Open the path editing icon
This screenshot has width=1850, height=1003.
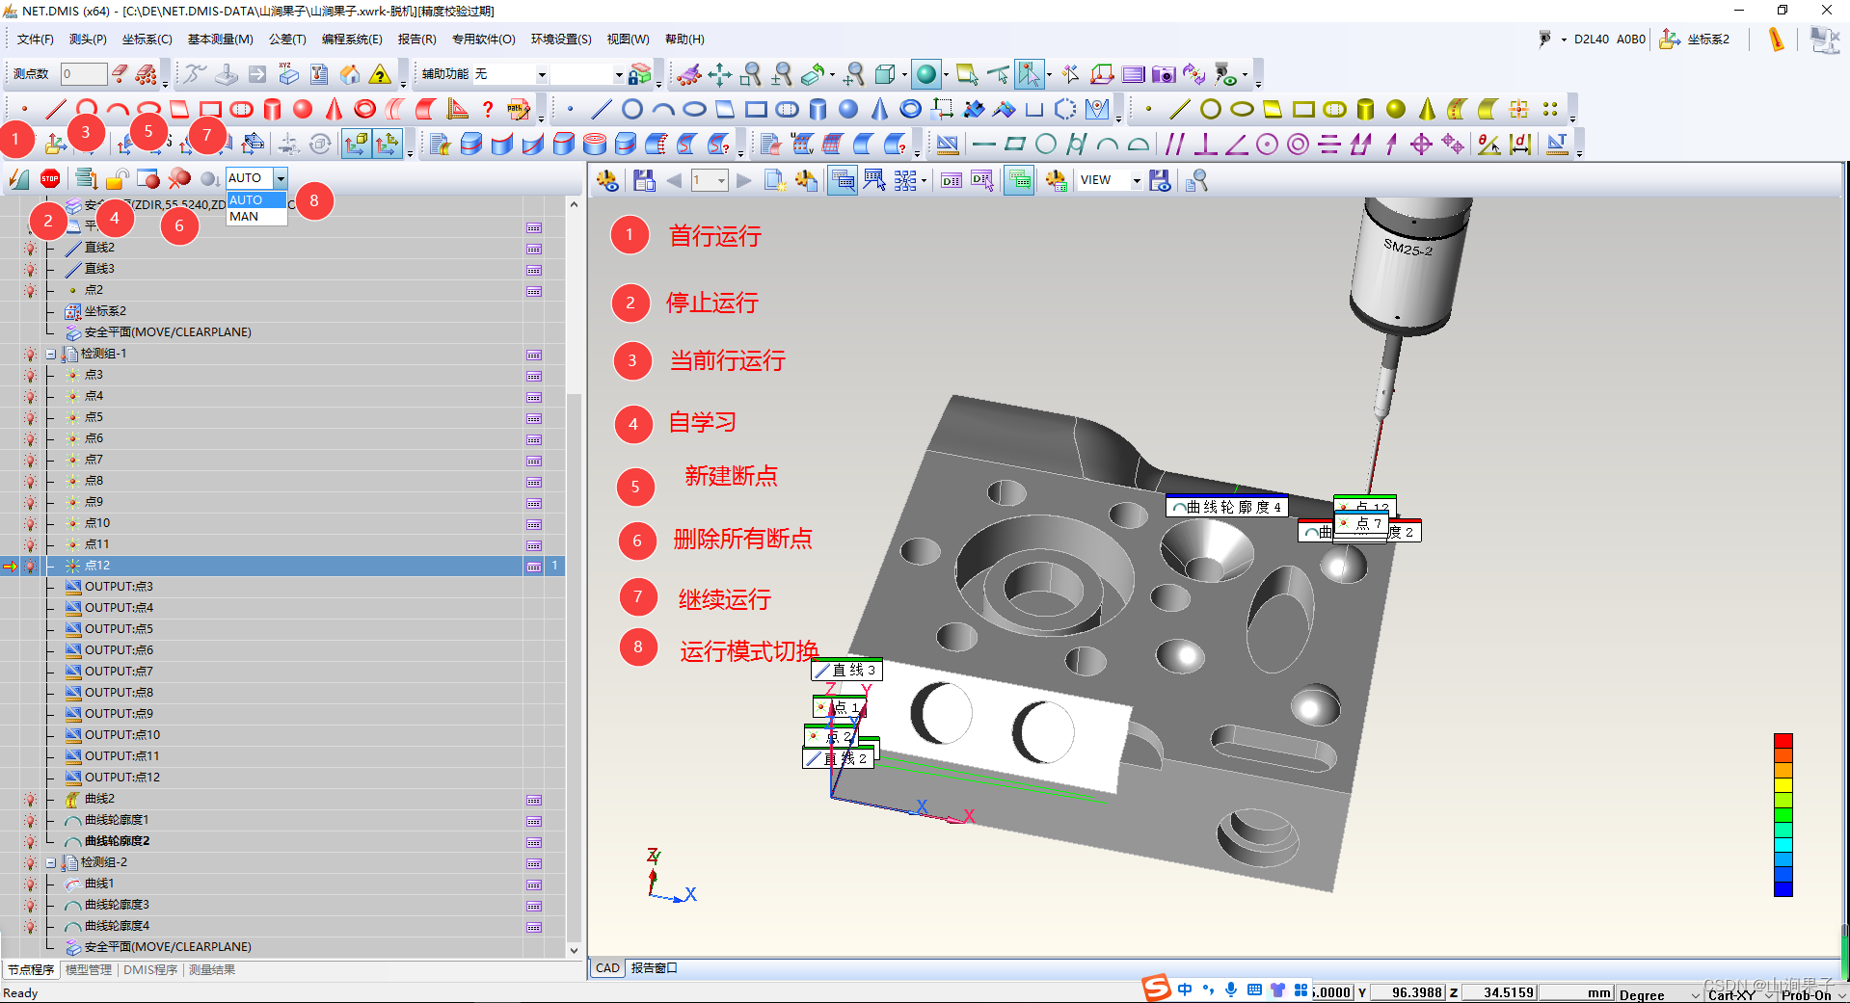pos(519,109)
